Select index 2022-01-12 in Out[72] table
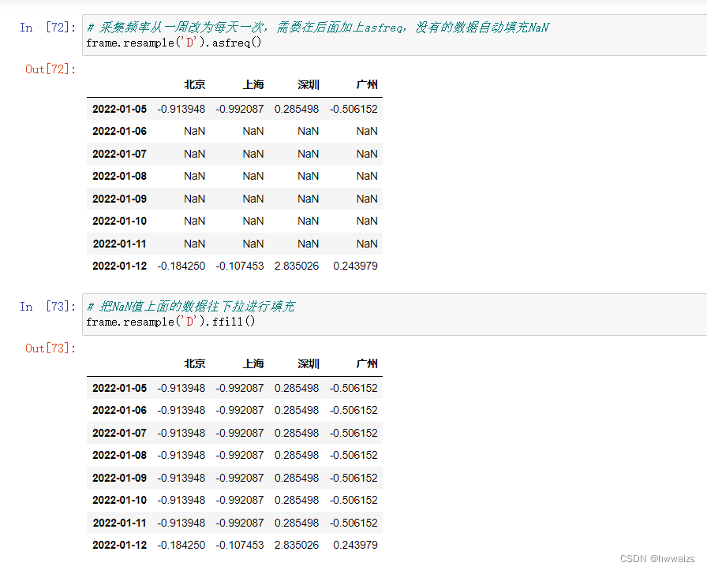This screenshot has height=570, width=707. (119, 266)
